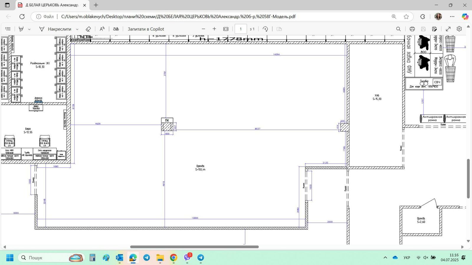Select the Накреслити draw tool
Viewport: 472px width, 265px height.
point(55,29)
